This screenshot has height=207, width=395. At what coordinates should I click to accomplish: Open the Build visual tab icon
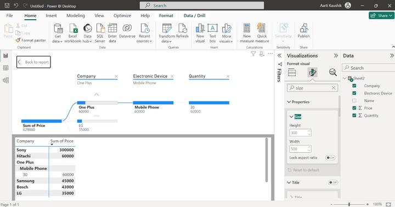pos(292,72)
